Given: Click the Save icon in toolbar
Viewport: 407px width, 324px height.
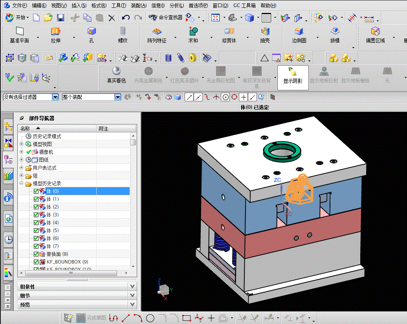Looking at the screenshot, I should click(60, 18).
